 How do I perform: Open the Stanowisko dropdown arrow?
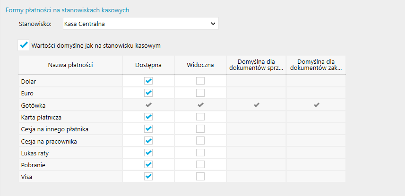213,23
